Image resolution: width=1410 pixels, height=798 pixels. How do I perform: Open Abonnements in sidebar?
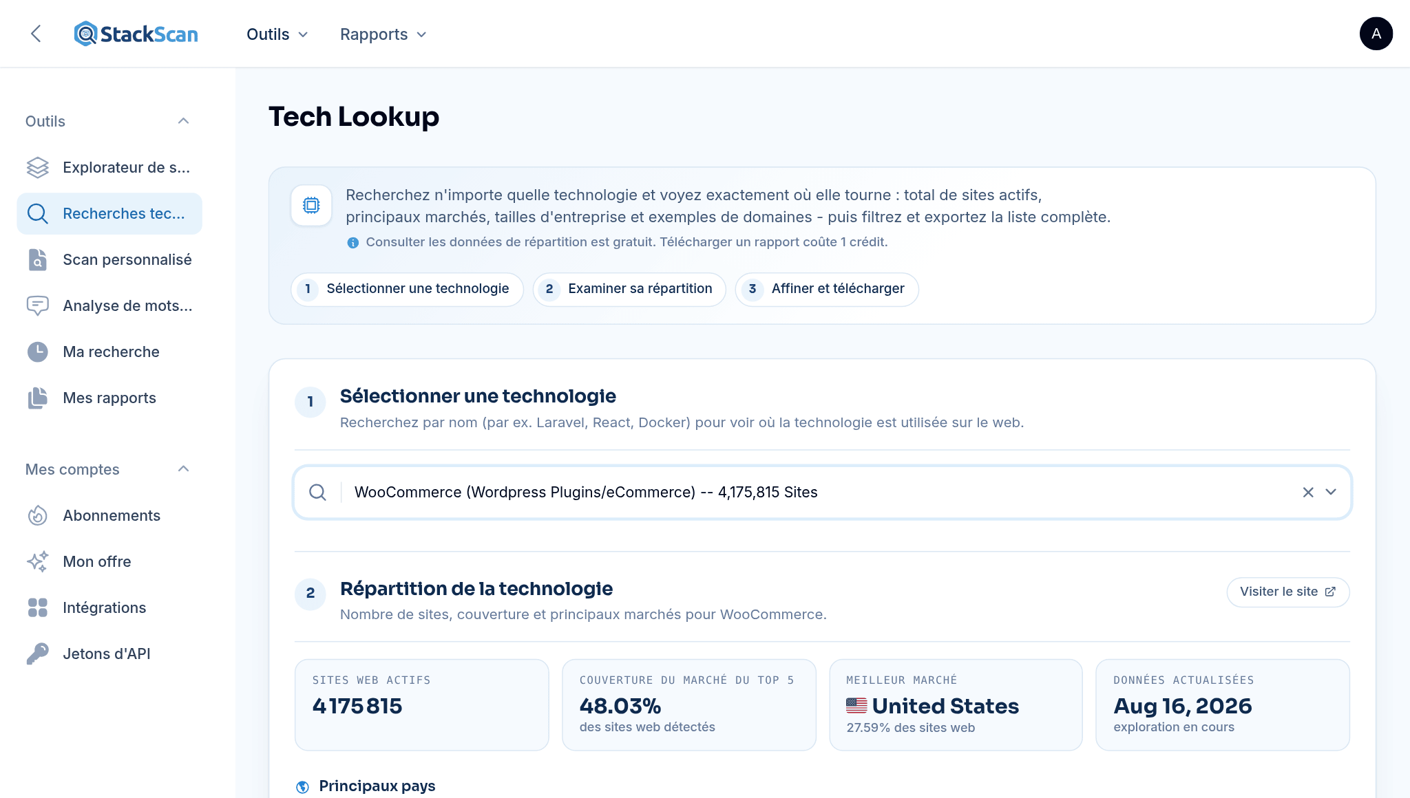coord(109,515)
